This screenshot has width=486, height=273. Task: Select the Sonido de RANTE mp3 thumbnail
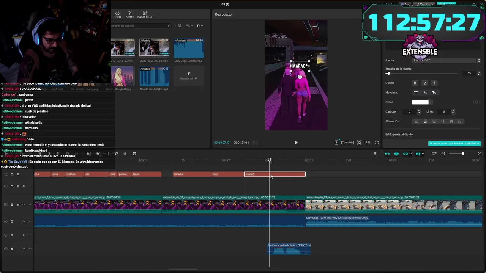click(x=154, y=77)
